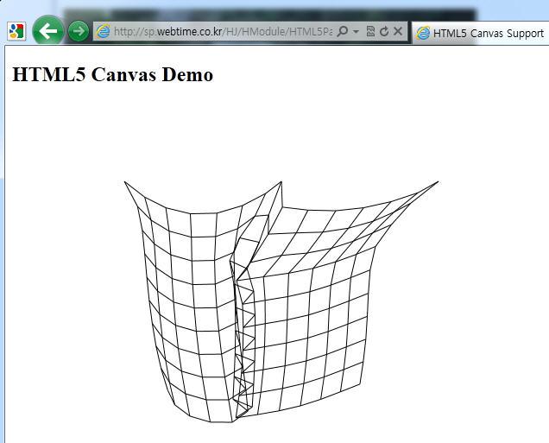
Task: Click the browser Back arrow button
Action: point(48,31)
